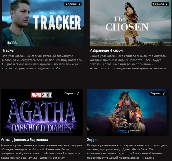The image size is (172, 161).
Task: Click the info icon on the Zorro card
Action: (164, 93)
